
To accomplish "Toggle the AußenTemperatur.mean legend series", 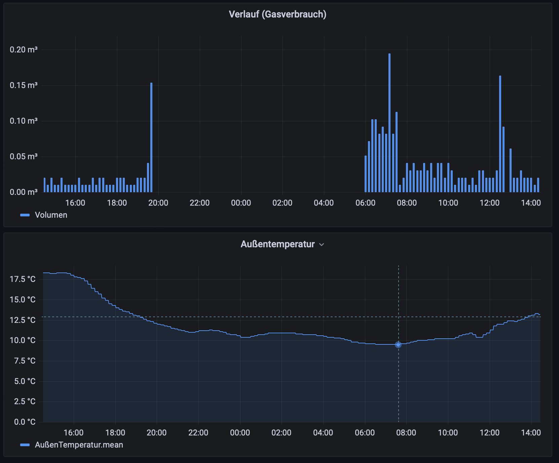I will click(x=79, y=445).
